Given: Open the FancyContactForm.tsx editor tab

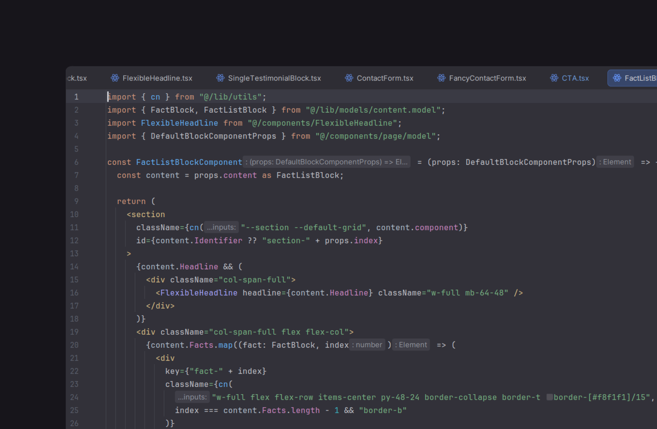Looking at the screenshot, I should [x=482, y=78].
